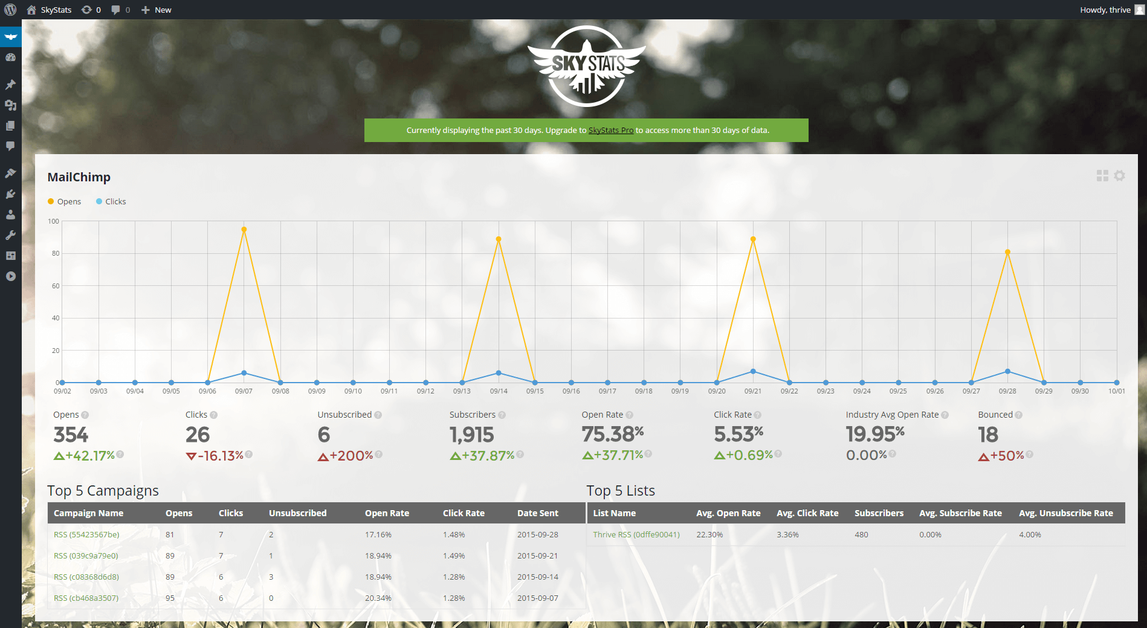The width and height of the screenshot is (1147, 628).
Task: Click help icon beside Industry Avg Open Rate
Action: pyautogui.click(x=945, y=415)
